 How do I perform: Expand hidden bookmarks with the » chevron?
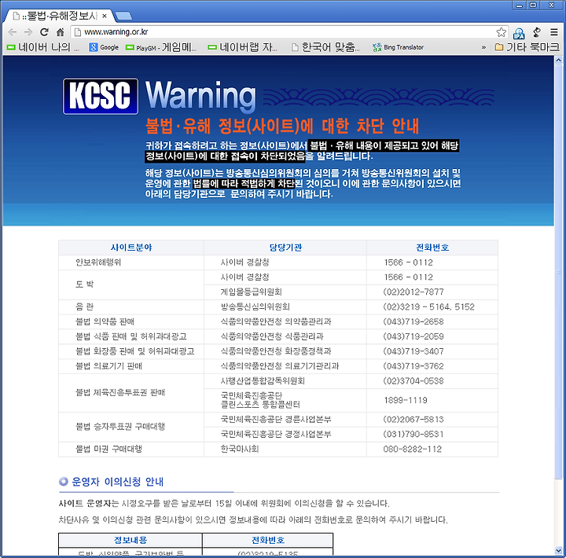click(483, 47)
